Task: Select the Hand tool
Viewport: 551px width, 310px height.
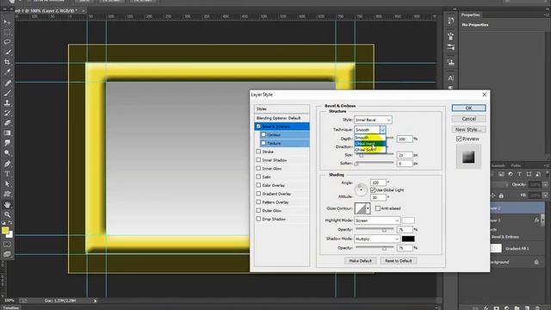Action: click(7, 205)
